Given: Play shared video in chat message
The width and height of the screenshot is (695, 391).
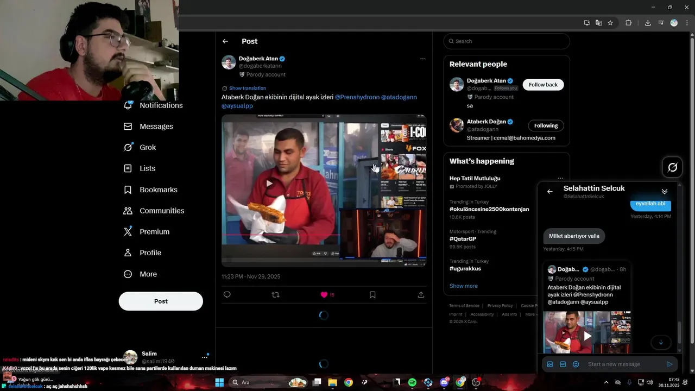Looking at the screenshot, I should click(587, 336).
